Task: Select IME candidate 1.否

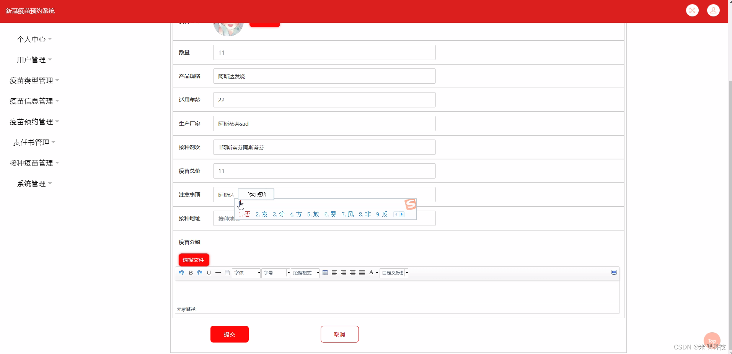Action: pos(245,214)
